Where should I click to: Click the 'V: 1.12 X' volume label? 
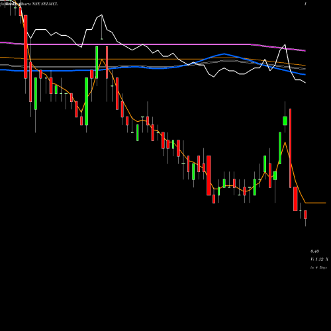[x=319, y=260]
